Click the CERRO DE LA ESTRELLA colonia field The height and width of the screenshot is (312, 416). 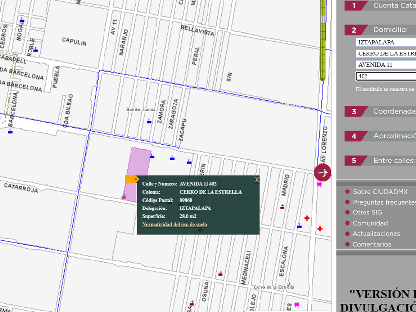click(386, 53)
